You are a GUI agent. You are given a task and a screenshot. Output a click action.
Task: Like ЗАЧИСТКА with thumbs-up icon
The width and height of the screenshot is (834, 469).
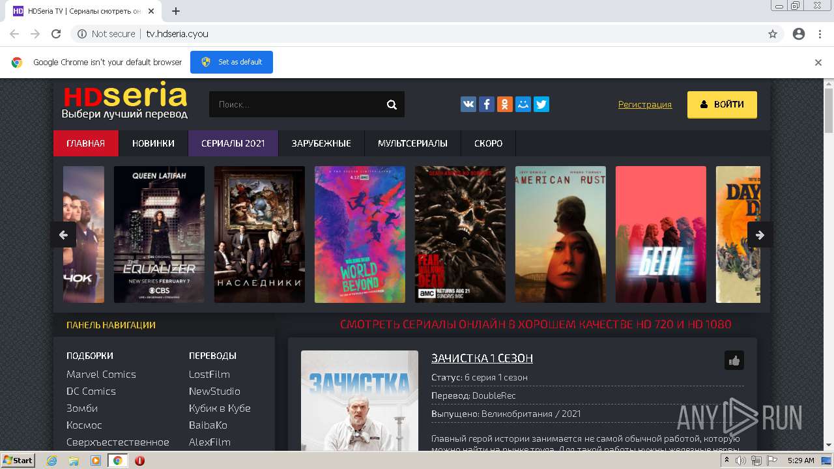734,360
